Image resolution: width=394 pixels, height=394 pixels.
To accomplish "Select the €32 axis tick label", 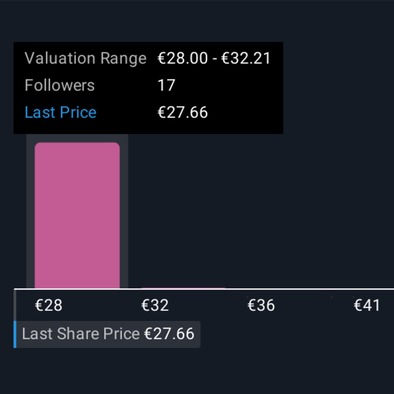I will [155, 305].
